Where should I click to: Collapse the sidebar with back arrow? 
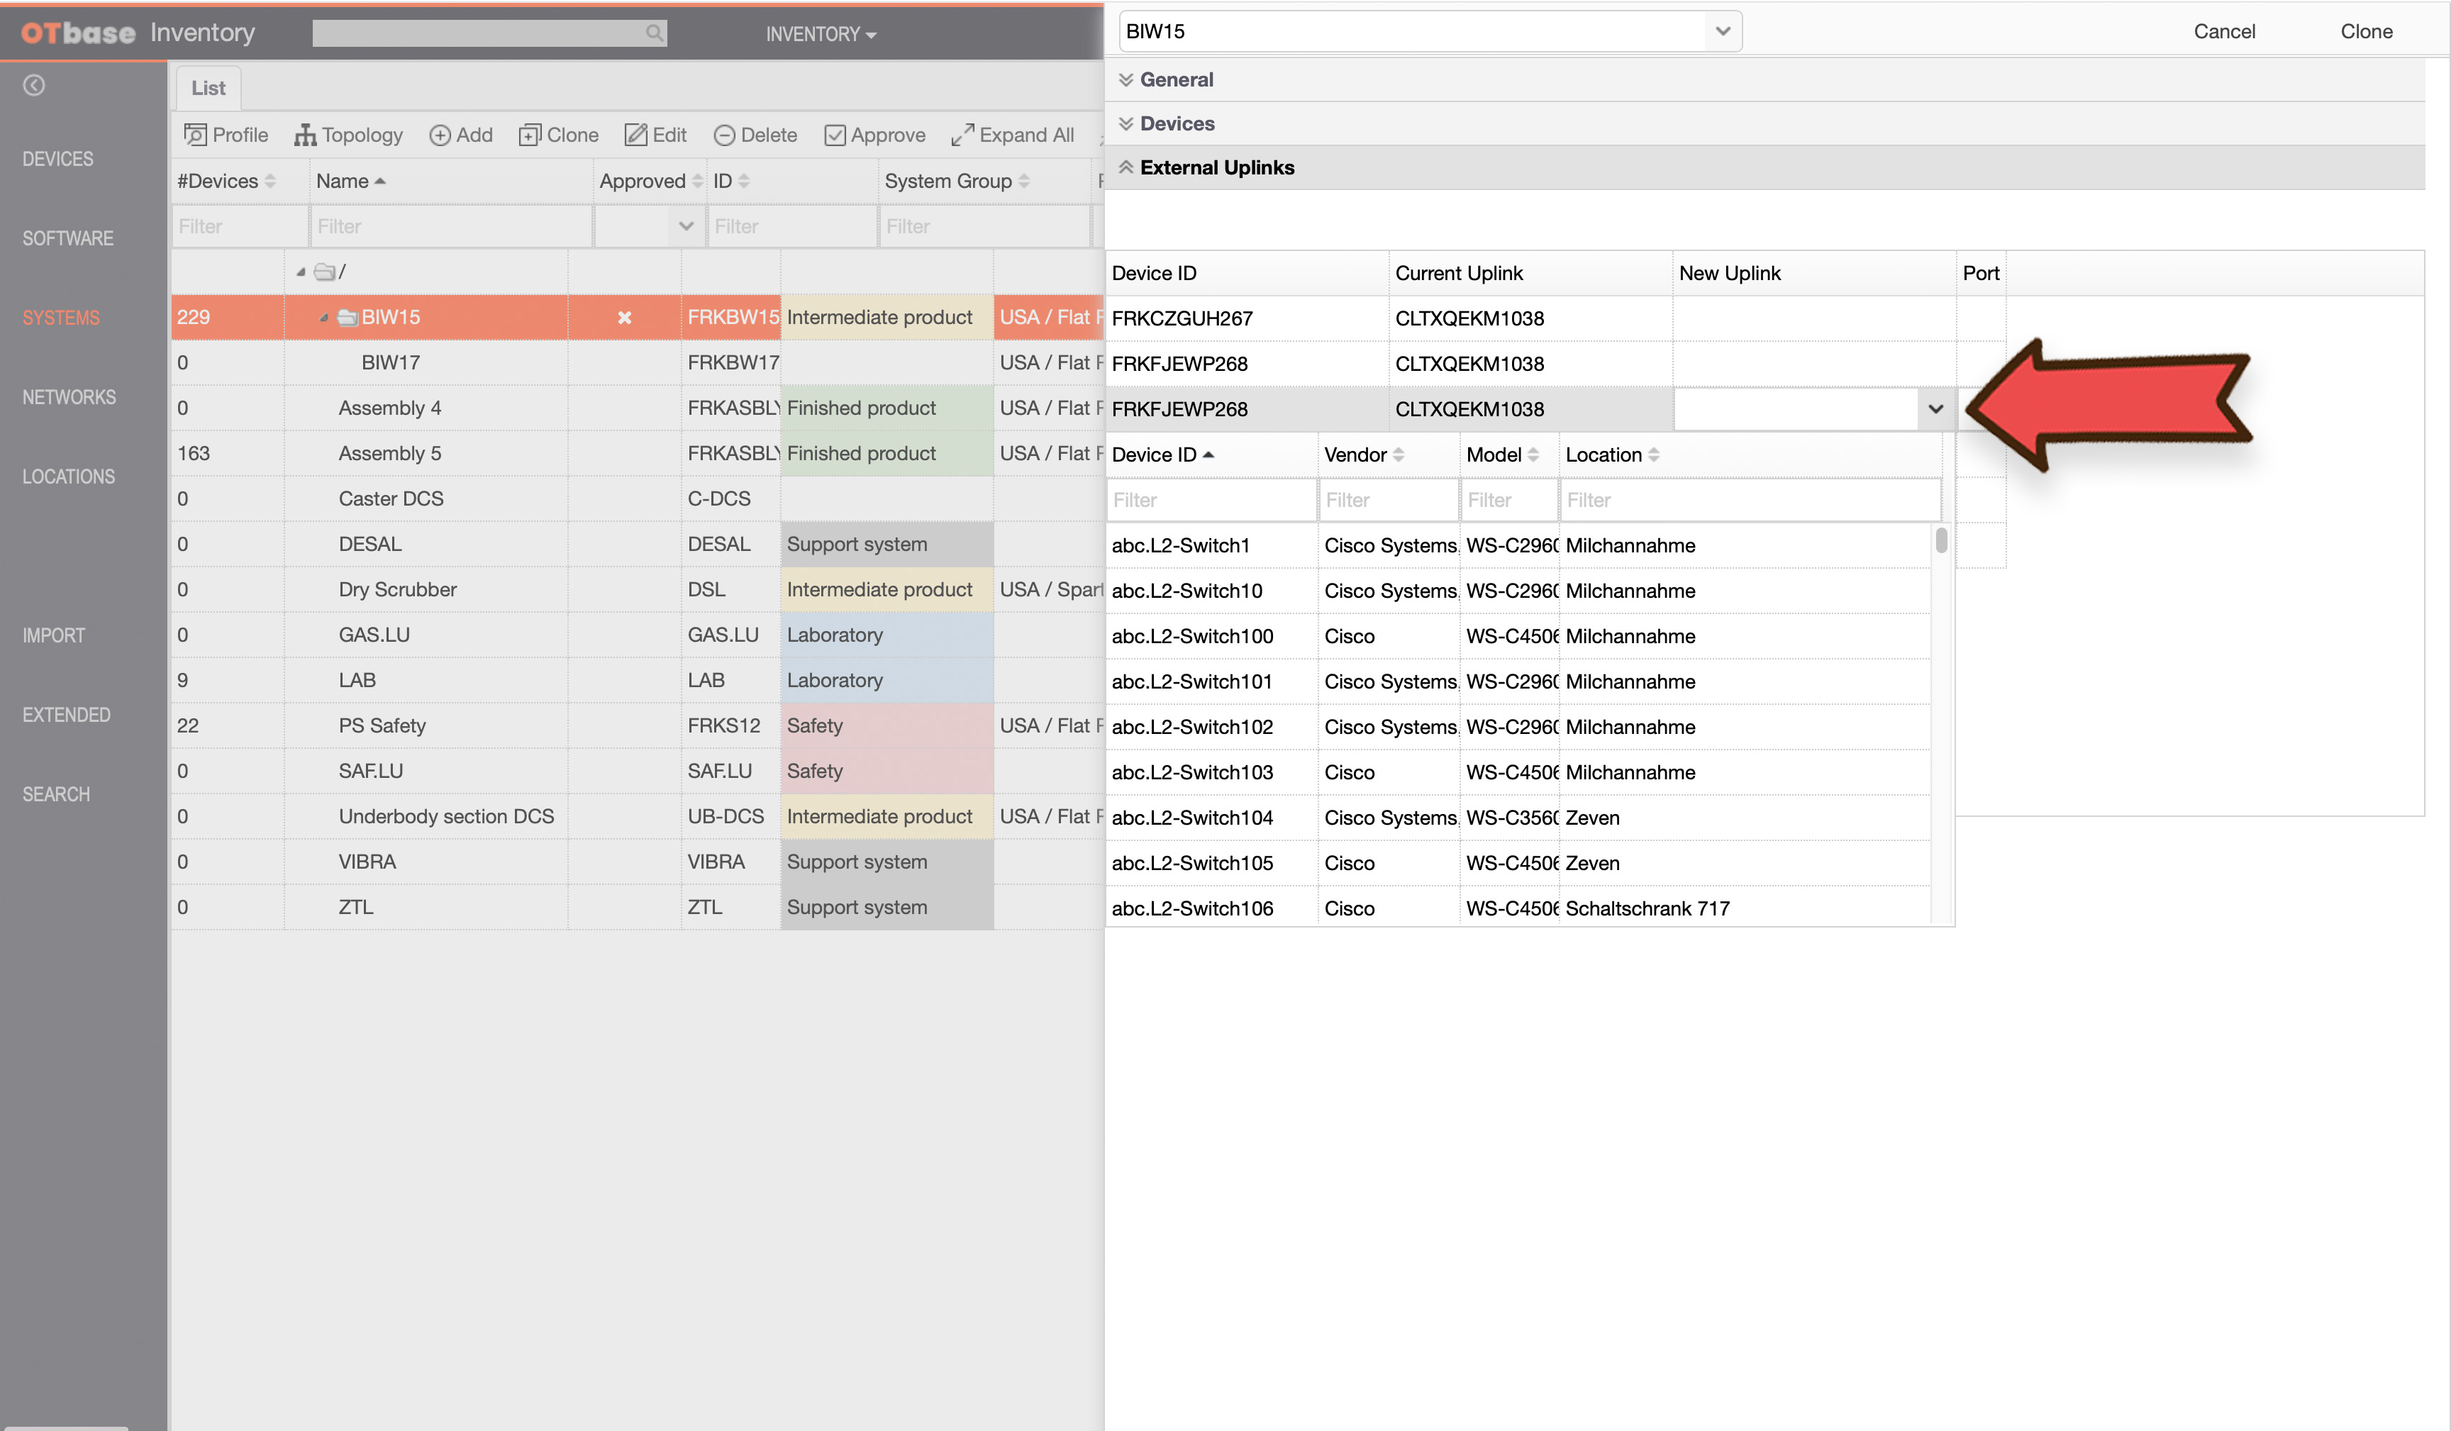(x=34, y=86)
